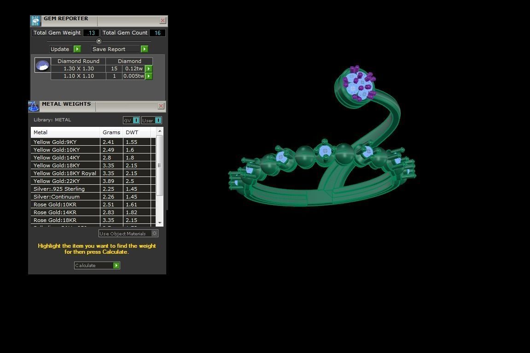
Task: Collapse Gem Reporter panel with circle arrow
Action: 99,41
